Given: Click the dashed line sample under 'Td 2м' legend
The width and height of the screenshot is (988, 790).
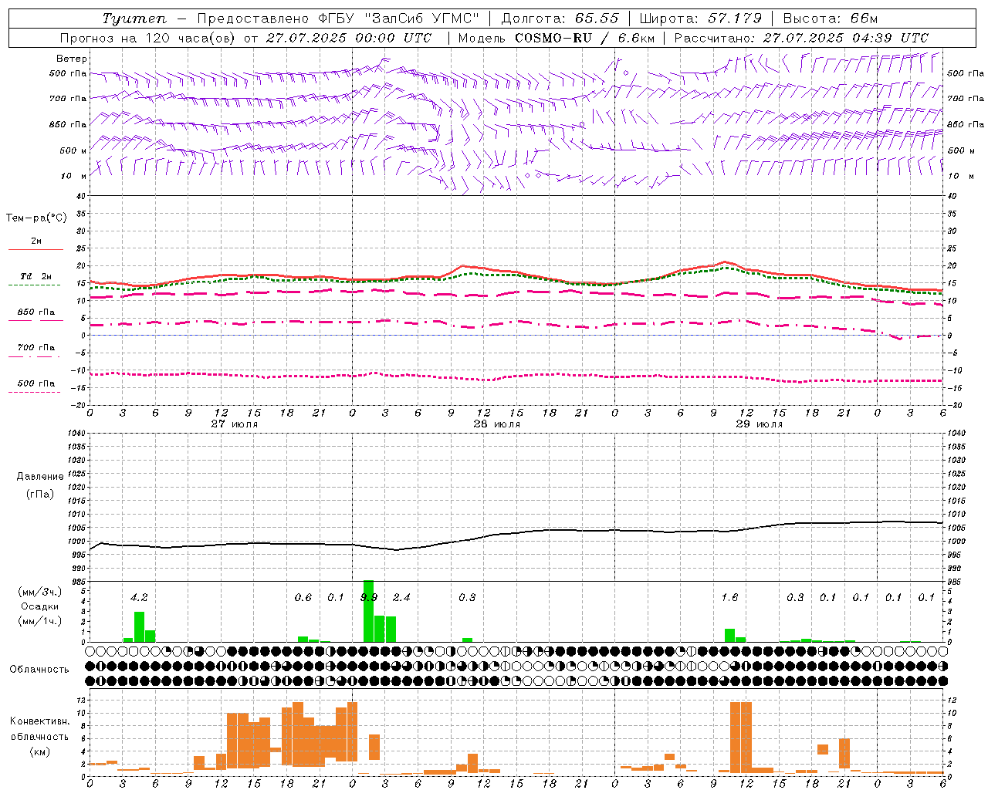Looking at the screenshot, I should pos(36,285).
